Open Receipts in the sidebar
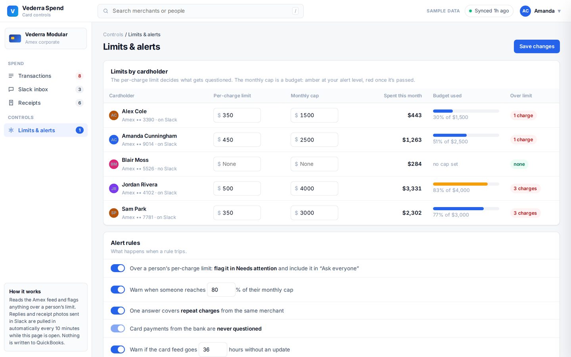The height and width of the screenshot is (357, 571). (46, 103)
